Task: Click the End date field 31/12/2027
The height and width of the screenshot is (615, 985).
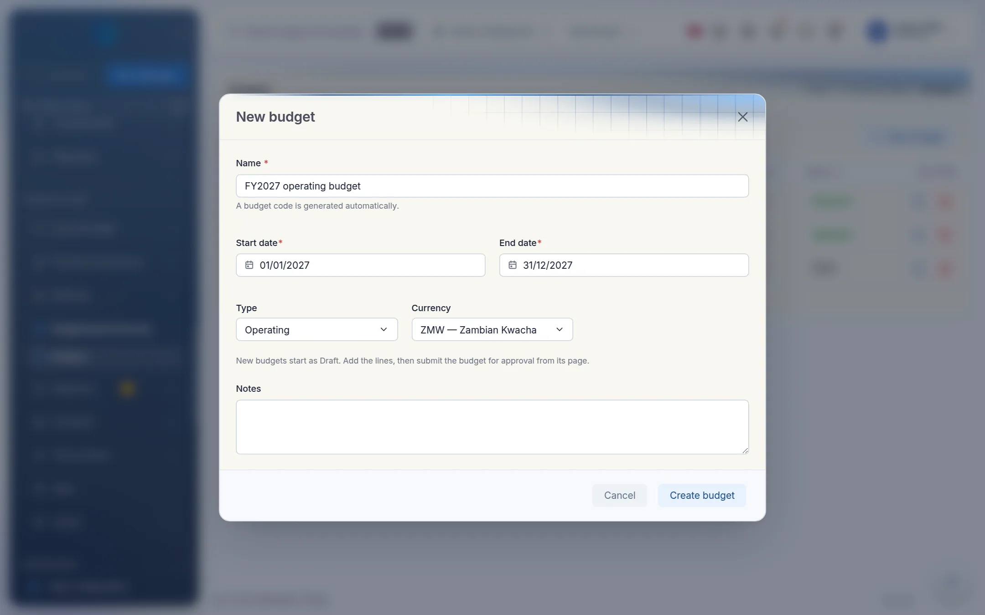Action: (x=624, y=265)
